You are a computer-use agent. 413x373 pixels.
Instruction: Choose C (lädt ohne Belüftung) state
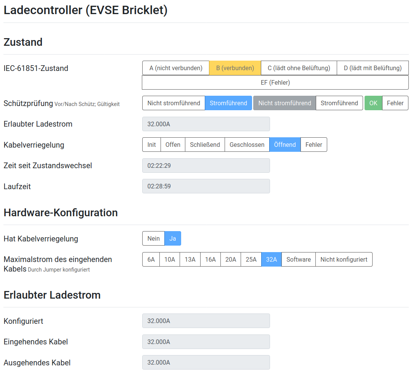click(299, 68)
